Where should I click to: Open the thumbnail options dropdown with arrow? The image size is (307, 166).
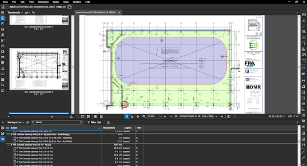coord(27,13)
